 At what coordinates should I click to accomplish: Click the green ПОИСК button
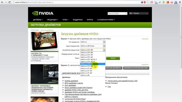[113, 58]
